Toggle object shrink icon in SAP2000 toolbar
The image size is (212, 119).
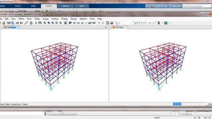[x=107, y=23]
